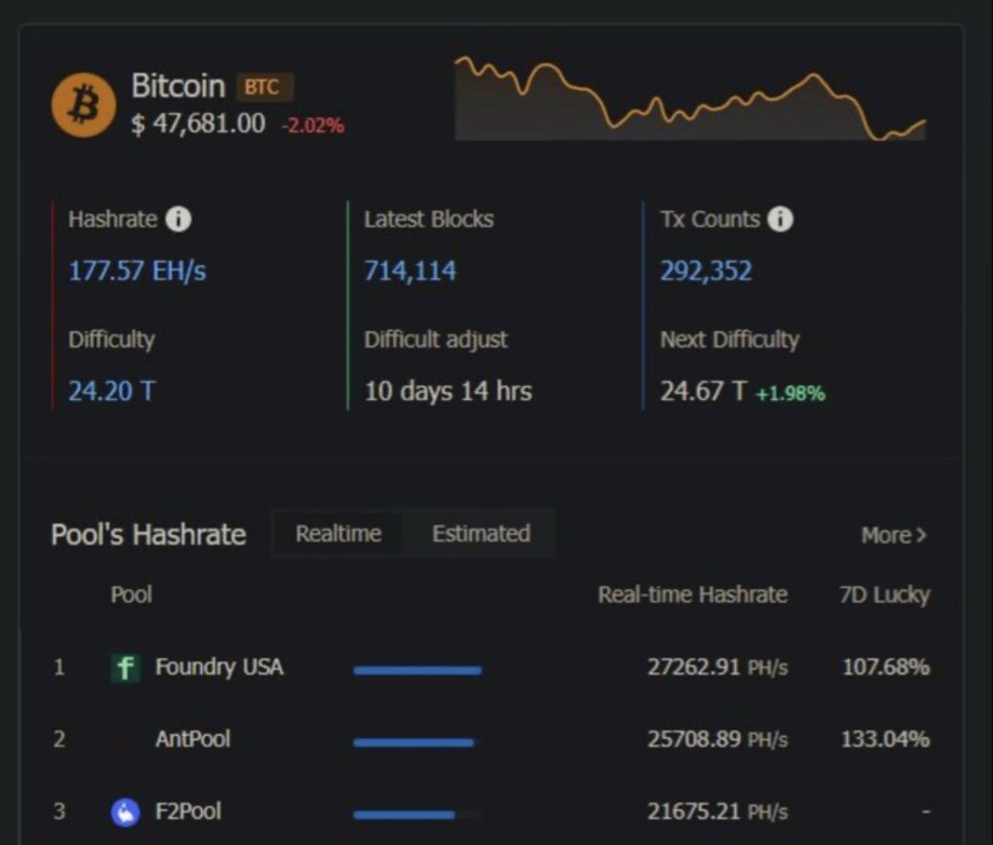Click the 107.68% lucky value
Image resolution: width=993 pixels, height=845 pixels.
[x=886, y=667]
